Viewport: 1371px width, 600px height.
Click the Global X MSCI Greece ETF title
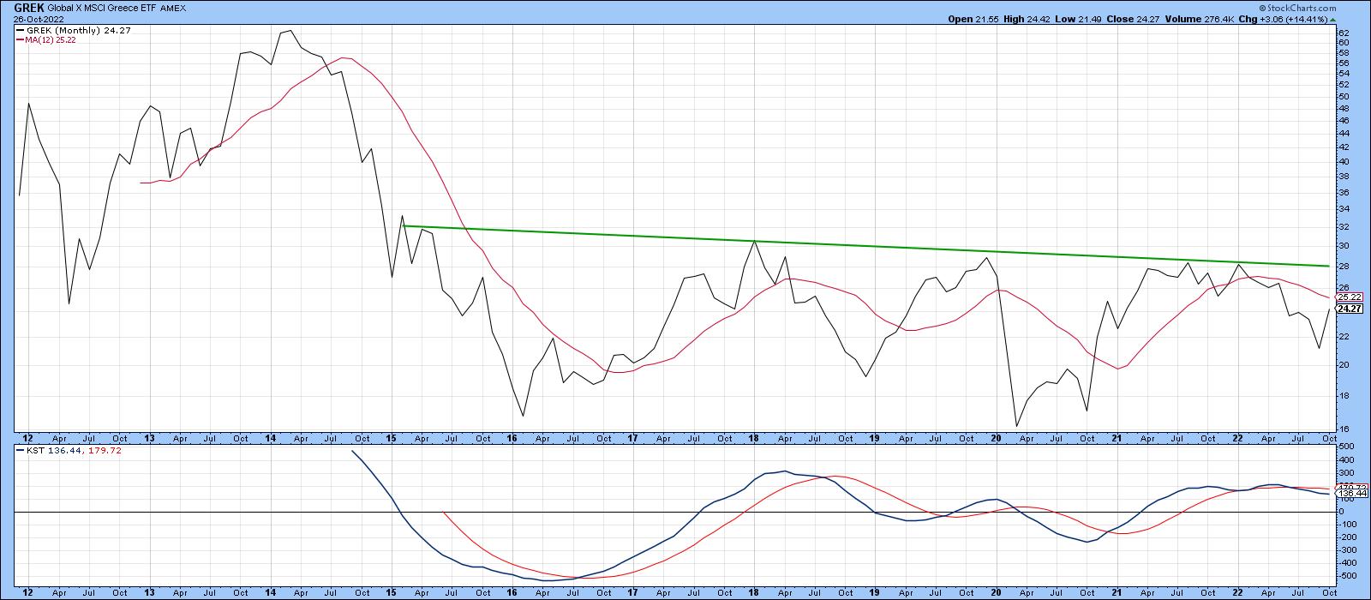tap(107, 7)
